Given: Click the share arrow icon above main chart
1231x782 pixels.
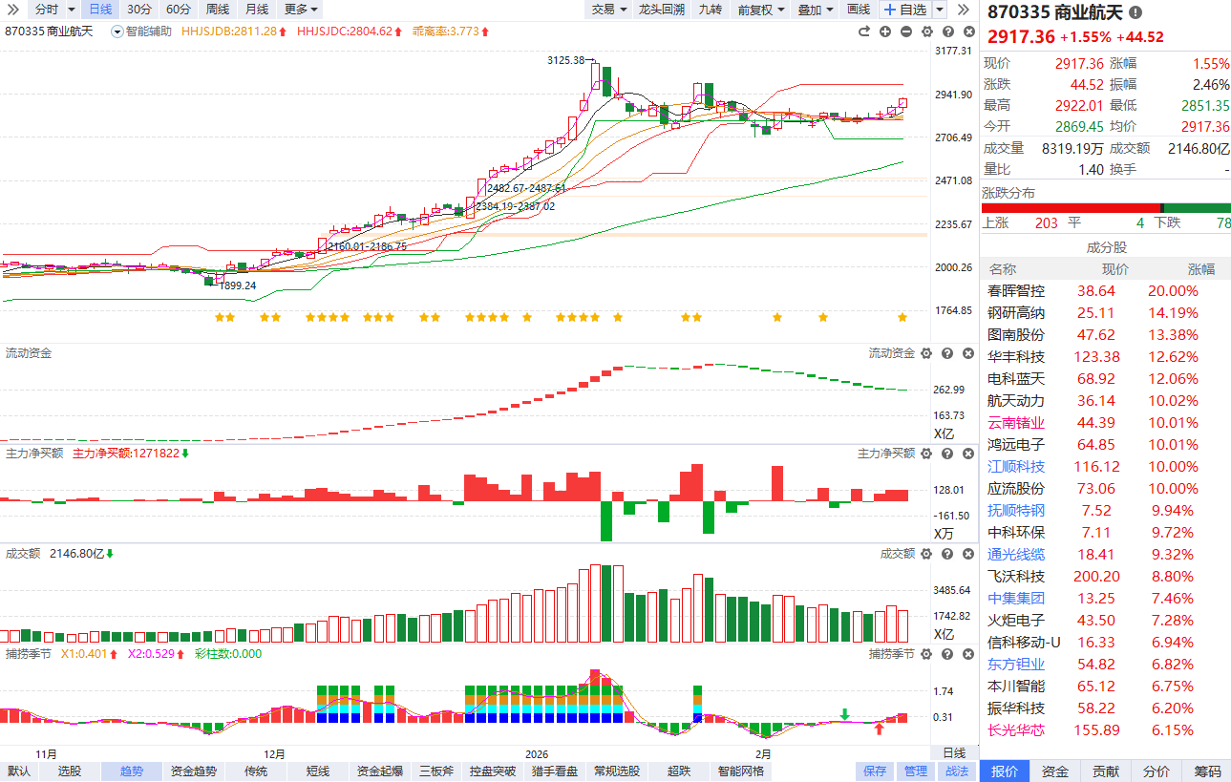Looking at the screenshot, I should [x=864, y=32].
